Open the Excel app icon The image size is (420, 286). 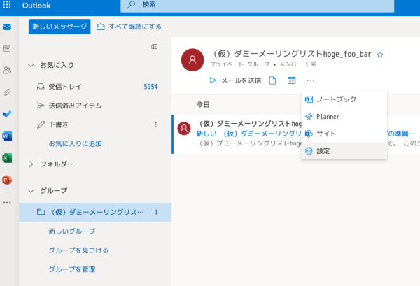click(x=8, y=157)
